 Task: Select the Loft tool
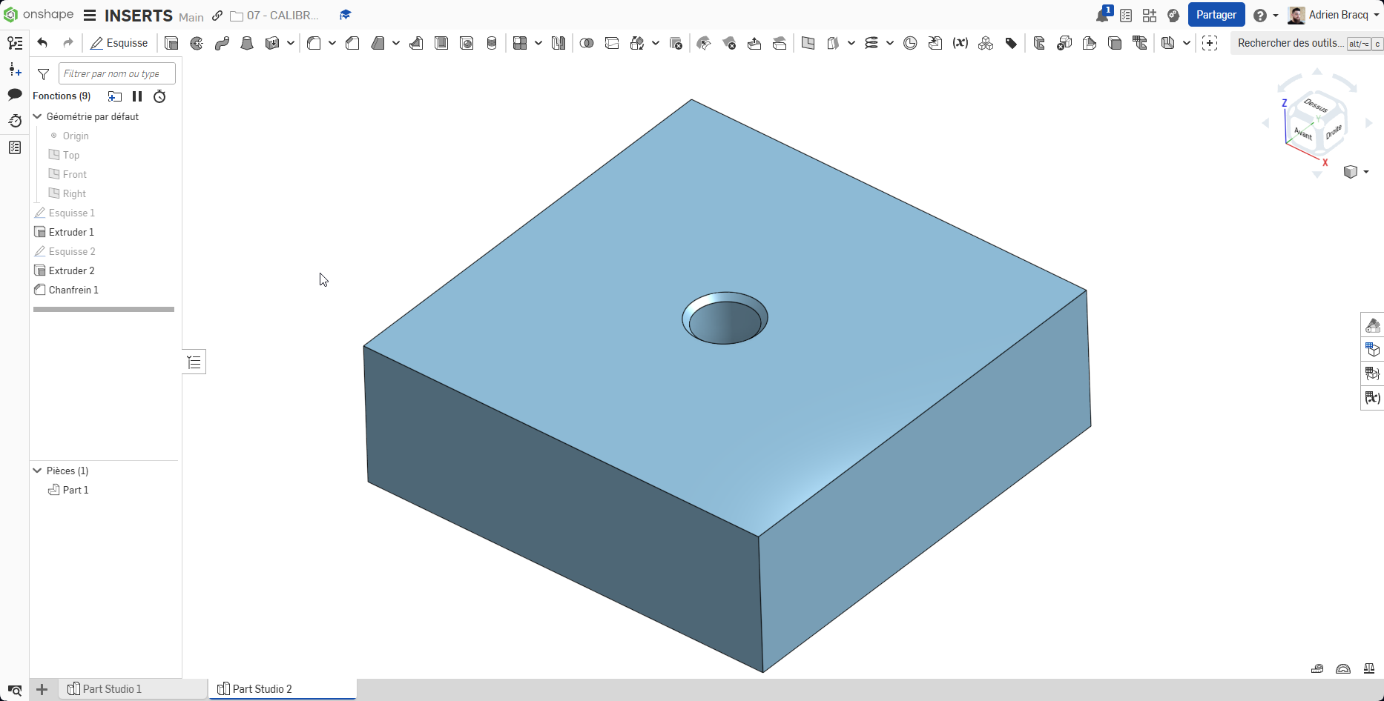(x=247, y=43)
